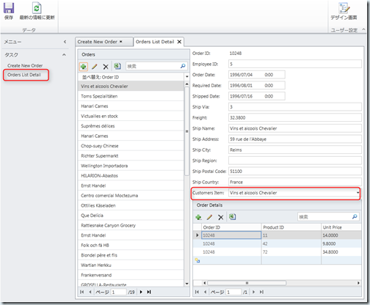Image resolution: width=370 pixels, height=305 pixels.
Task: Select Blondel père et fils row
Action: pos(131,255)
